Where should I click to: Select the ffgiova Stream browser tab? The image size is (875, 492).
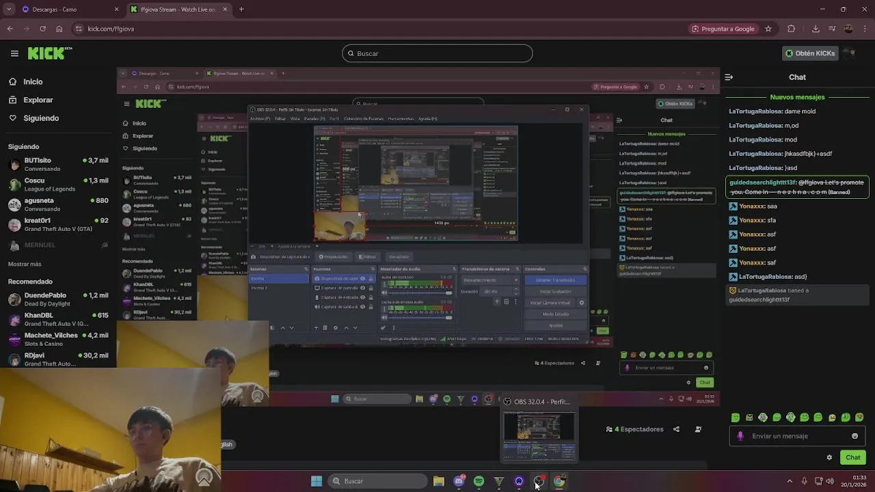(x=178, y=10)
